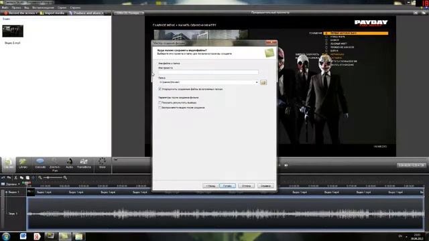The width and height of the screenshot is (429, 241).
Task: Click the Back button in wizard
Action: pos(210,186)
